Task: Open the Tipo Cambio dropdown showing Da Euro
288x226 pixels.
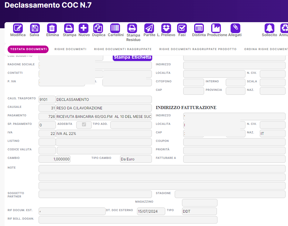Action: tap(136, 159)
